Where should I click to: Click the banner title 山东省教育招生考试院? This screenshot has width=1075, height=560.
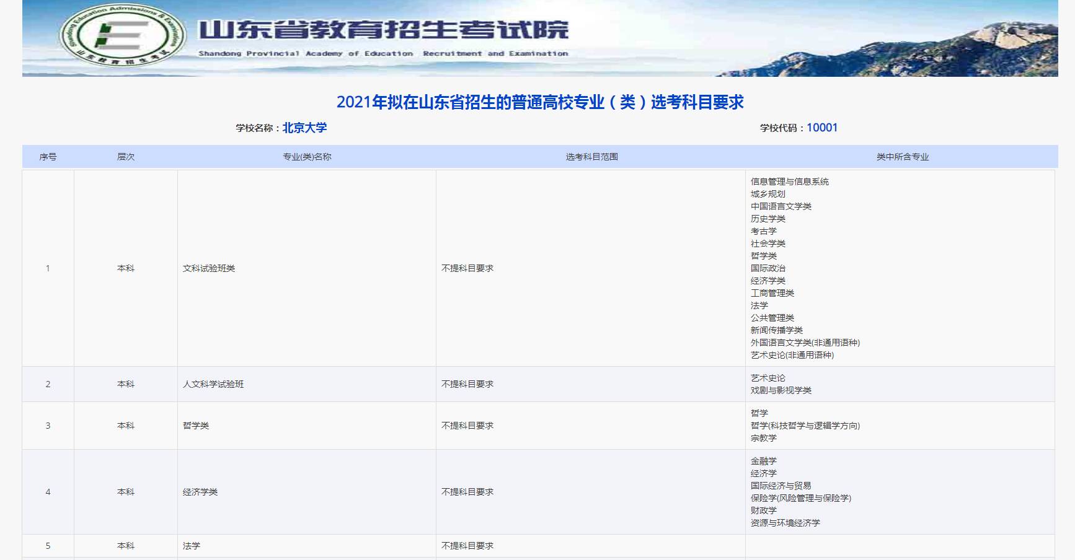click(x=383, y=30)
